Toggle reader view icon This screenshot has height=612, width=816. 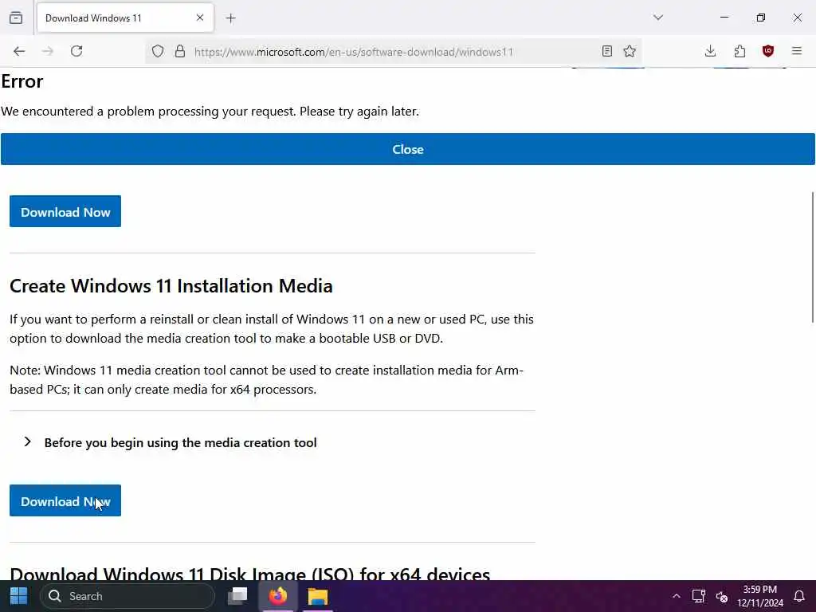(606, 51)
